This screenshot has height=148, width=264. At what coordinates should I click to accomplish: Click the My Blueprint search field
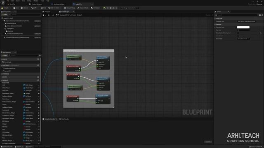click(x=24, y=55)
